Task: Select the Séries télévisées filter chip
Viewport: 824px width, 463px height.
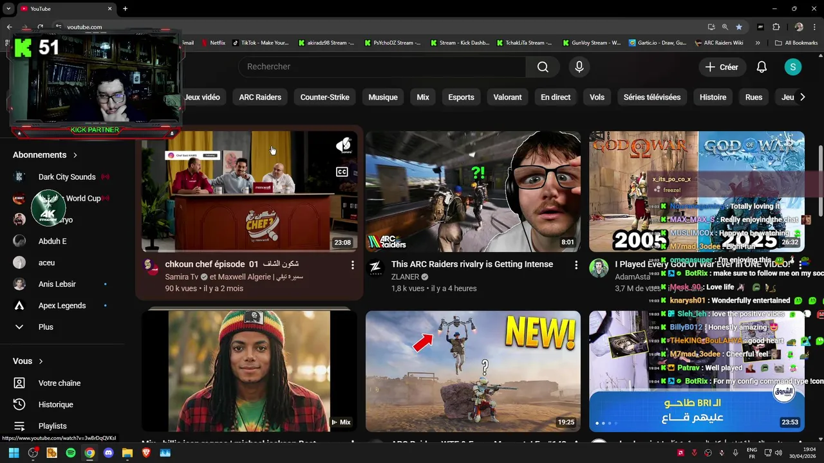Action: [x=652, y=97]
